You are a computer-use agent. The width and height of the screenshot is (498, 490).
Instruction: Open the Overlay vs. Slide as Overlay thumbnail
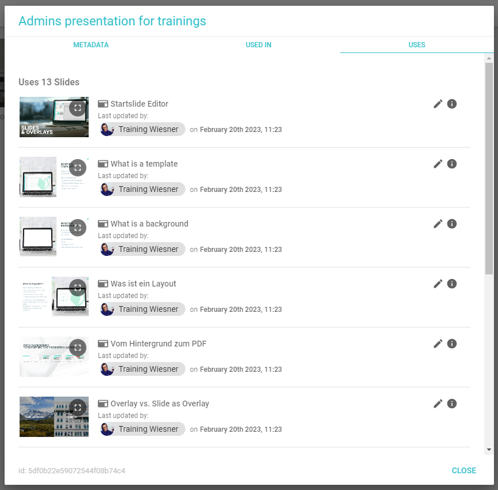click(46, 417)
